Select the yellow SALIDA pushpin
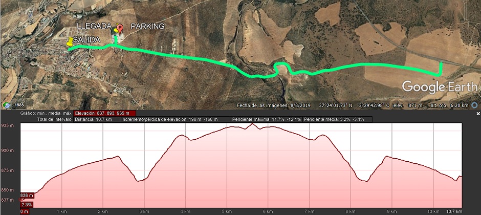 pos(70,41)
